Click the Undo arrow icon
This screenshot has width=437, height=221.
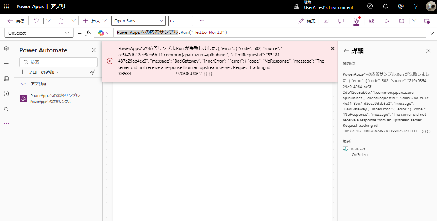(x=36, y=21)
